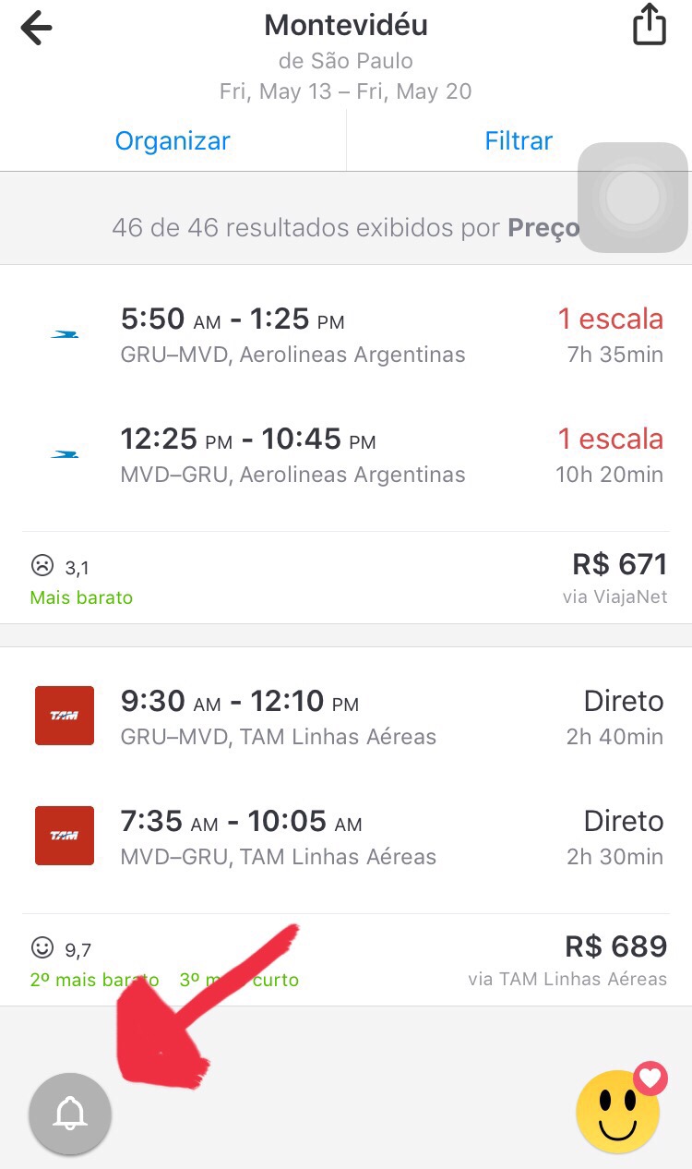Image resolution: width=692 pixels, height=1169 pixels.
Task: Tap Aerolineas Argentinas logo on 12:25 PM flight
Action: pyautogui.click(x=65, y=454)
